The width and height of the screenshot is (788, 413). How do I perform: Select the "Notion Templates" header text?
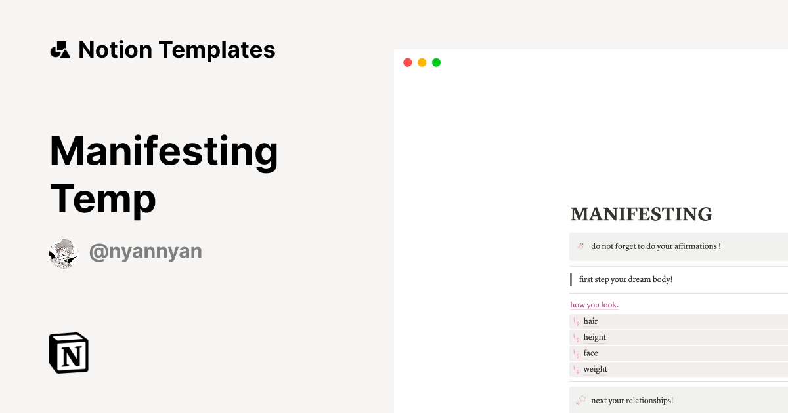[177, 50]
